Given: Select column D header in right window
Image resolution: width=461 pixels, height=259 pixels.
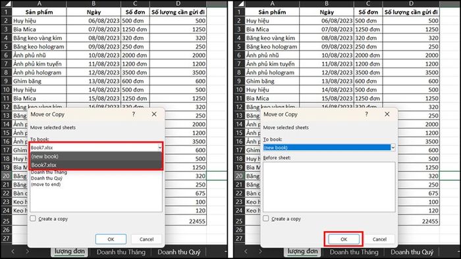Looking at the screenshot, I should 411,4.
